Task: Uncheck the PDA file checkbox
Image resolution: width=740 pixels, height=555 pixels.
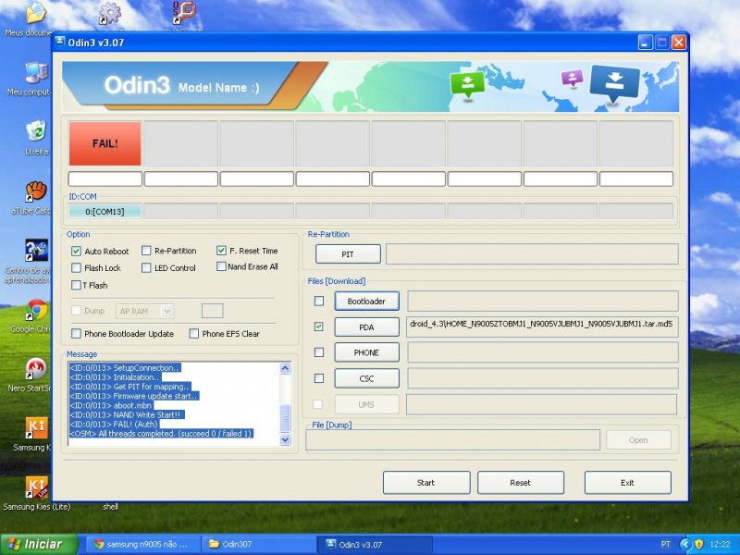Action: [x=319, y=327]
